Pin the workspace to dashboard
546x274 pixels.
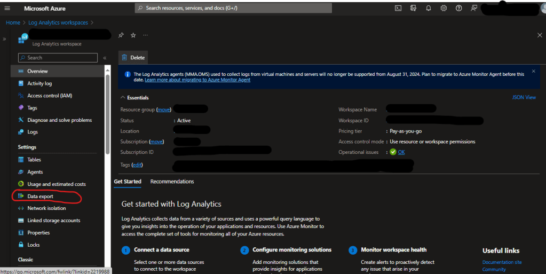pos(121,35)
